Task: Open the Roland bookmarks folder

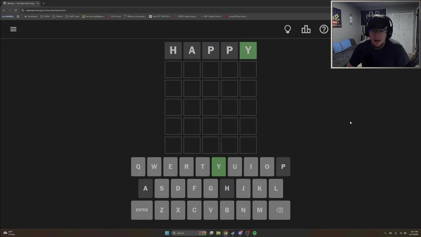Action: point(58,16)
